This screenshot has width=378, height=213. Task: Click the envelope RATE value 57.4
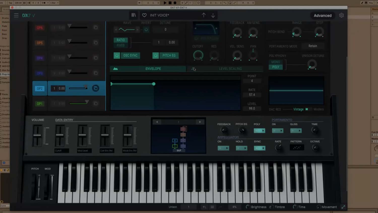click(x=252, y=95)
